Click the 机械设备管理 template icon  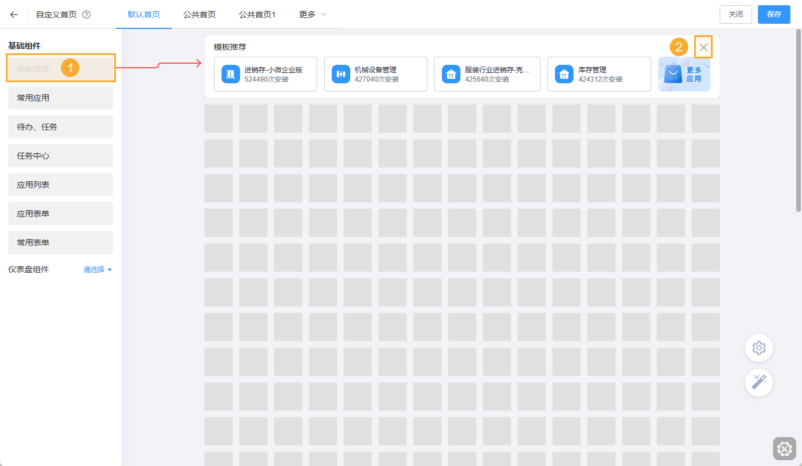[341, 74]
